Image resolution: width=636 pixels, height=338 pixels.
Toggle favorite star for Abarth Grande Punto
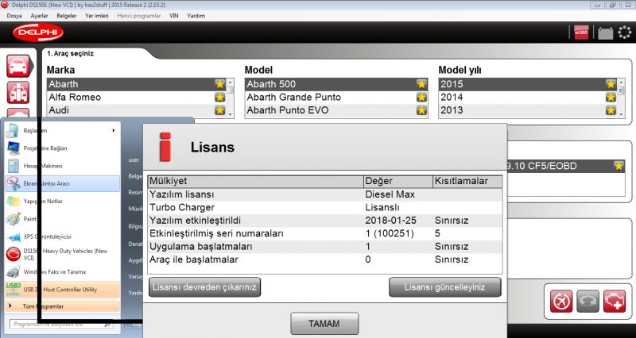421,97
